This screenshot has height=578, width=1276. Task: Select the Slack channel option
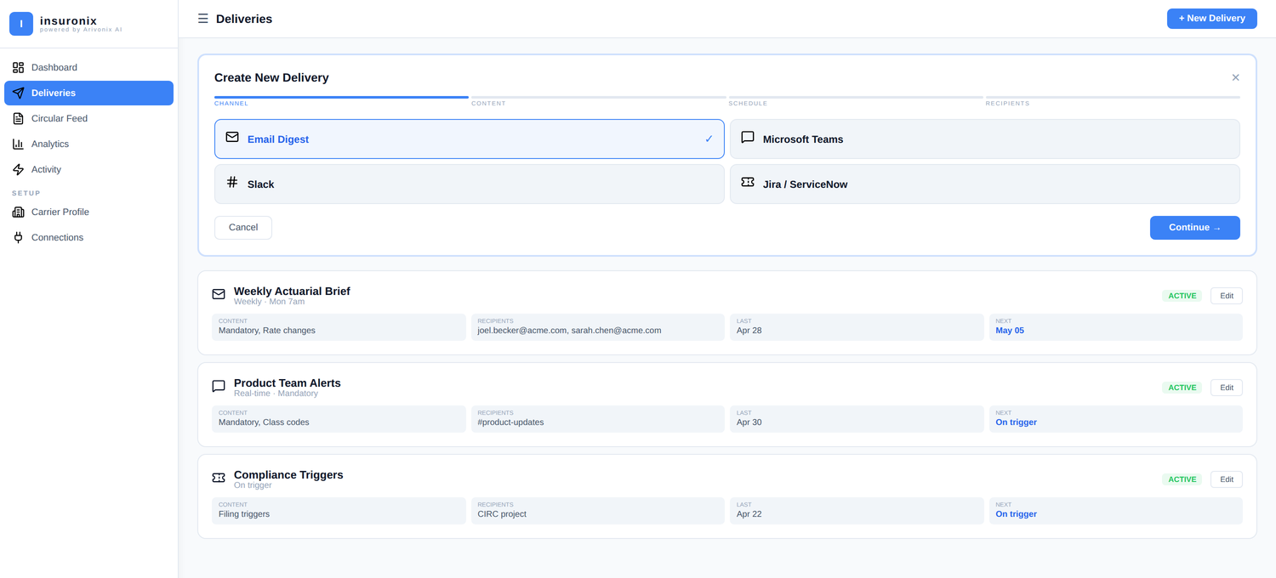(470, 184)
